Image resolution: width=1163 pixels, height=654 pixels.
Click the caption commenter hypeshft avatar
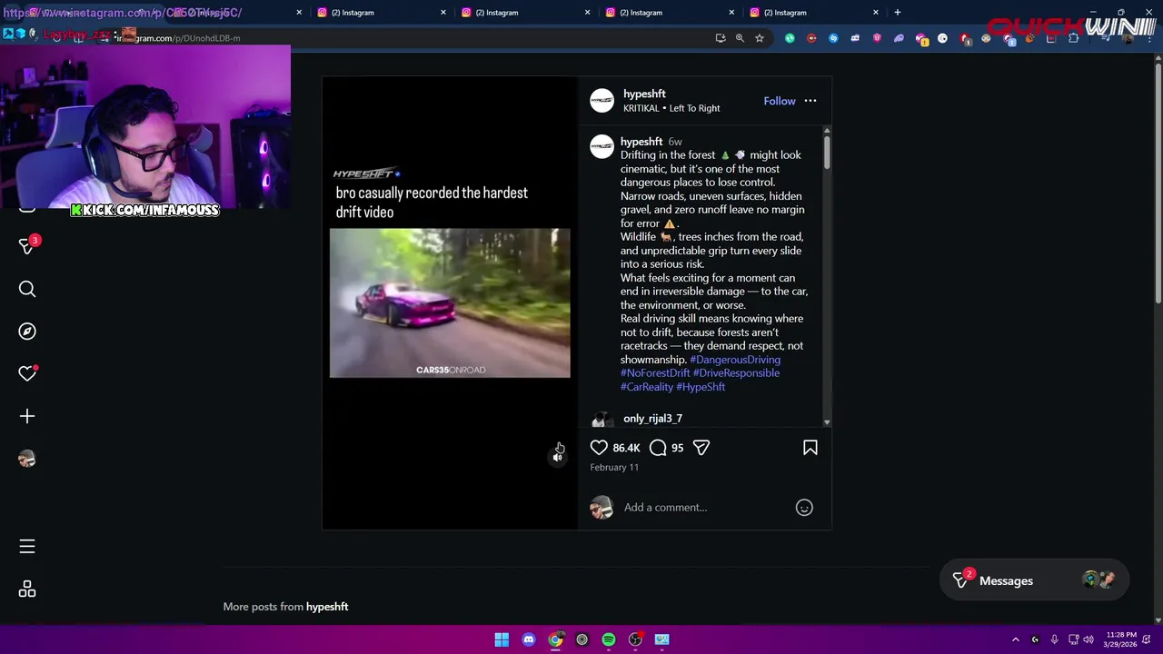click(602, 147)
